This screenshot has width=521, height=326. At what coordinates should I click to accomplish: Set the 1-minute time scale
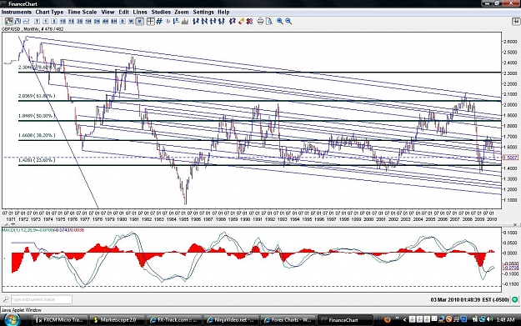(46, 22)
